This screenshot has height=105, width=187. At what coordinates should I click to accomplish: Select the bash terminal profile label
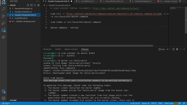162,49
